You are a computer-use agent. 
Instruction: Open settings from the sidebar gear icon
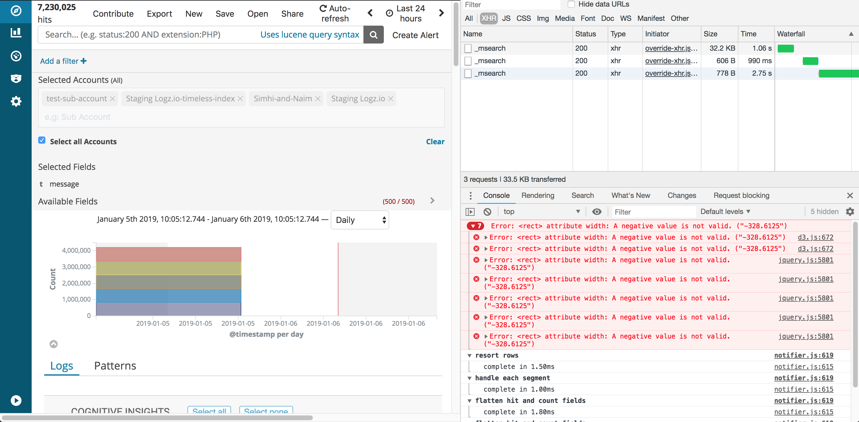click(x=15, y=101)
